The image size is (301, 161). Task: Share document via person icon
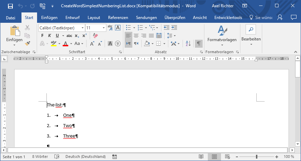[280, 17]
